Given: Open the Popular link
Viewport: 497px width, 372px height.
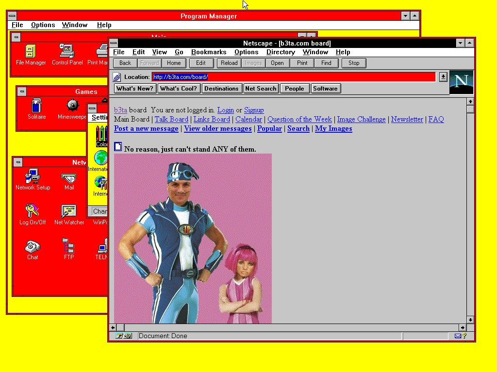Looking at the screenshot, I should [x=269, y=128].
